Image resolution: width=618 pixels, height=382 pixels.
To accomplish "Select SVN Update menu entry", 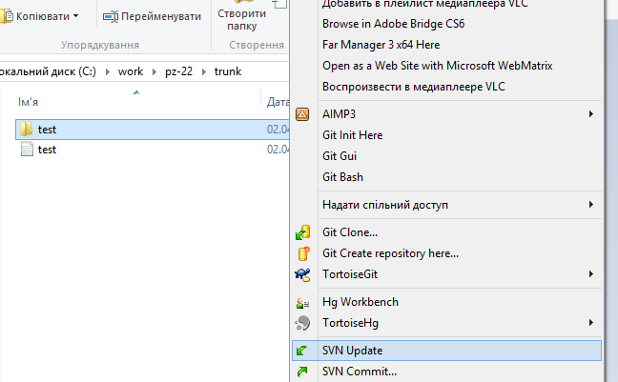I will (447, 351).
